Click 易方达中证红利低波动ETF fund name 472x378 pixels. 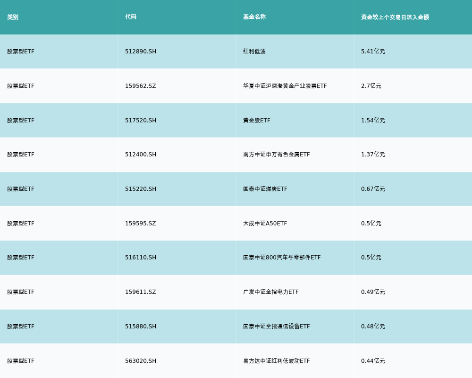tap(277, 361)
